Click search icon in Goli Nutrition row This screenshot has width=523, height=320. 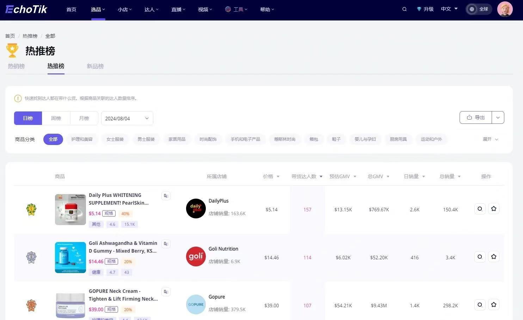(480, 257)
